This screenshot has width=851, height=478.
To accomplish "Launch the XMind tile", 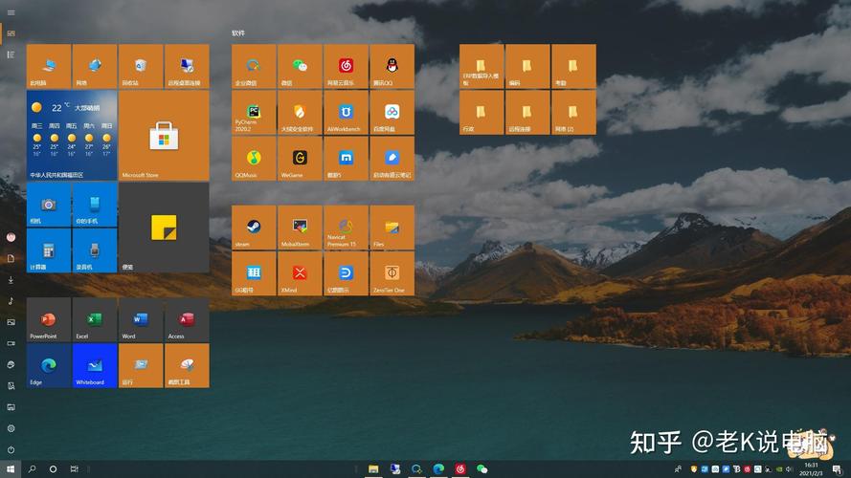I will click(x=300, y=273).
